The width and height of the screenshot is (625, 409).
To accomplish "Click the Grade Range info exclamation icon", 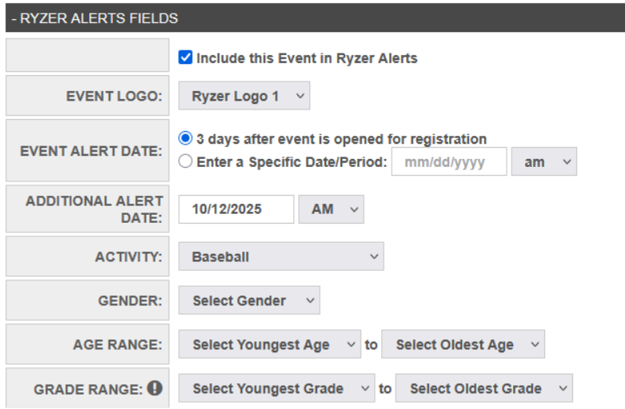I will click(x=155, y=388).
